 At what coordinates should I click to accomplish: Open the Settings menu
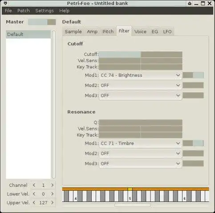tap(45, 11)
